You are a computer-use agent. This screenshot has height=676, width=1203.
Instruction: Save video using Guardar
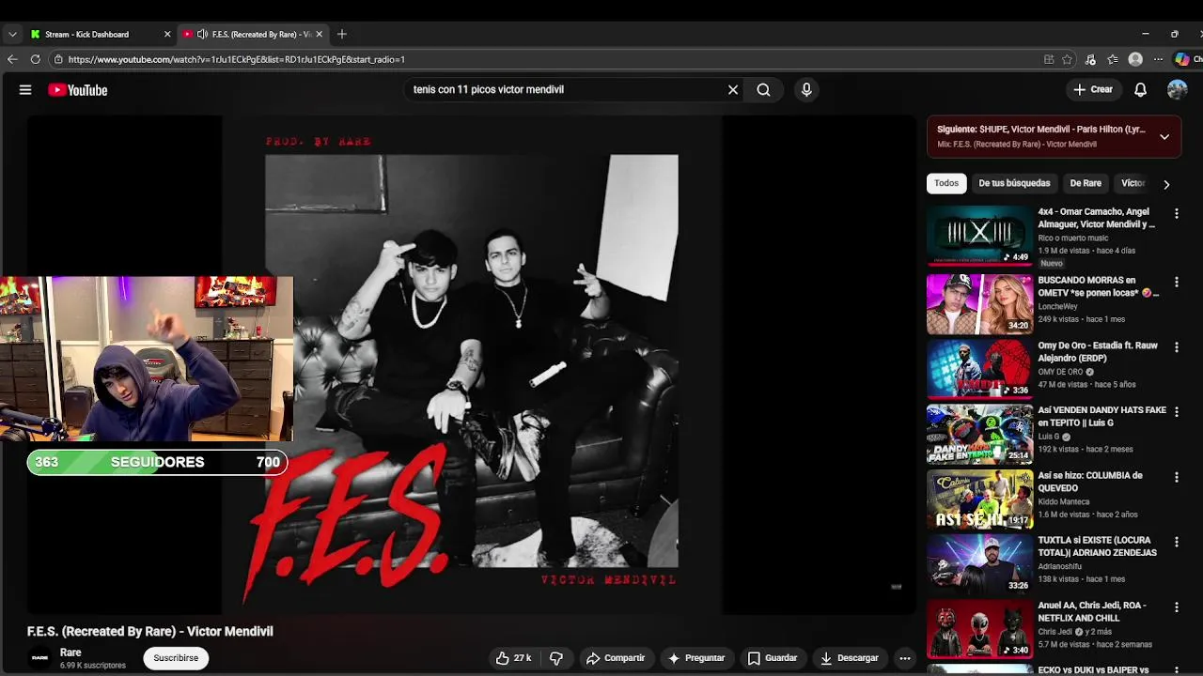[772, 658]
